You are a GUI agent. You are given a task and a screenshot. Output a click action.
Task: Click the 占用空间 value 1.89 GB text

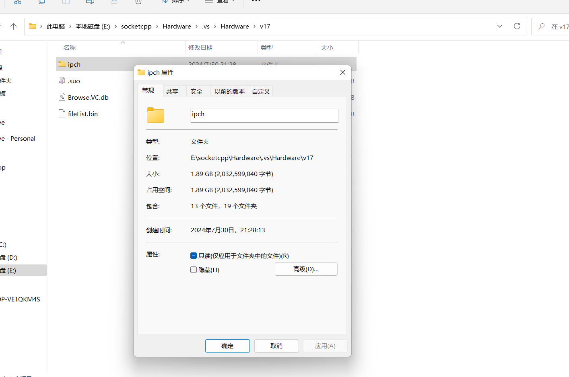coord(232,190)
